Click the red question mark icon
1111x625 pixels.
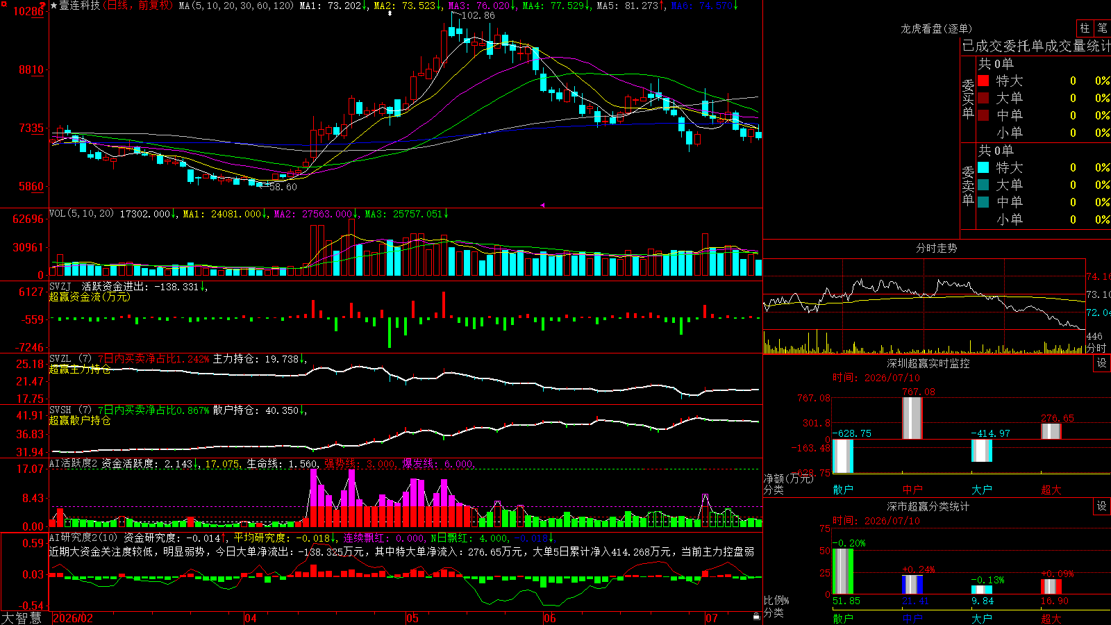coord(43,5)
